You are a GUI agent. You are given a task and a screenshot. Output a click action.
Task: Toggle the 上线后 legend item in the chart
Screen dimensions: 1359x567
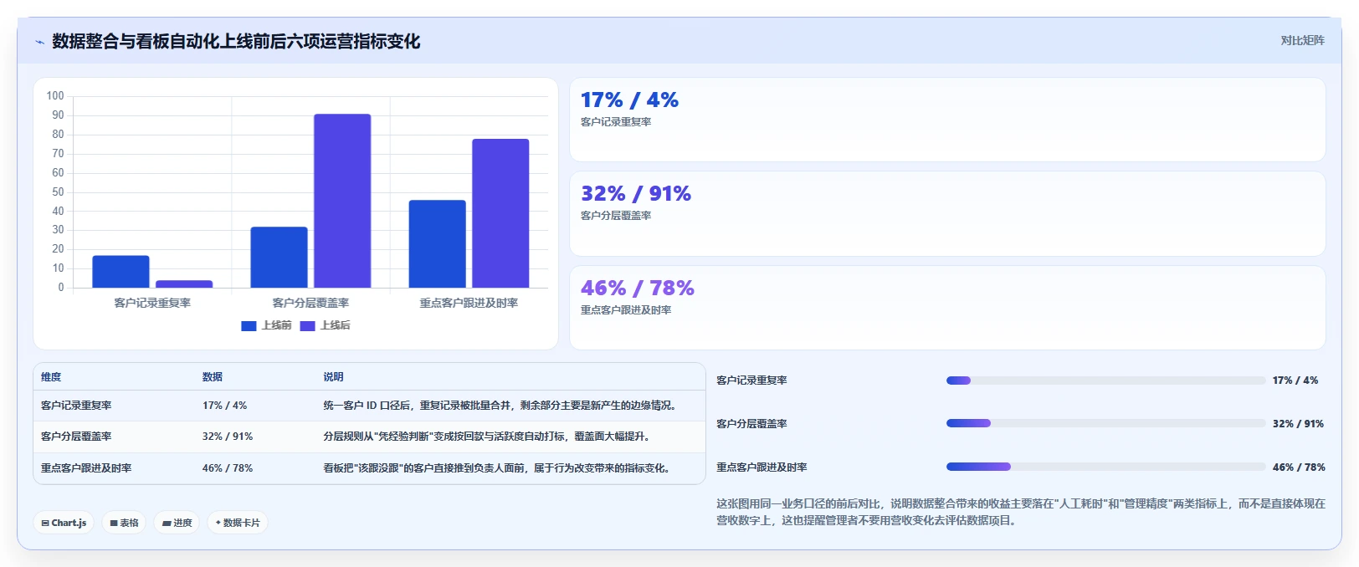pyautogui.click(x=325, y=325)
